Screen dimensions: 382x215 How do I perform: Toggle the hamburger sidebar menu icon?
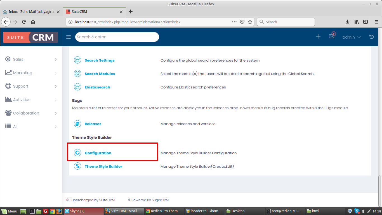click(x=69, y=37)
